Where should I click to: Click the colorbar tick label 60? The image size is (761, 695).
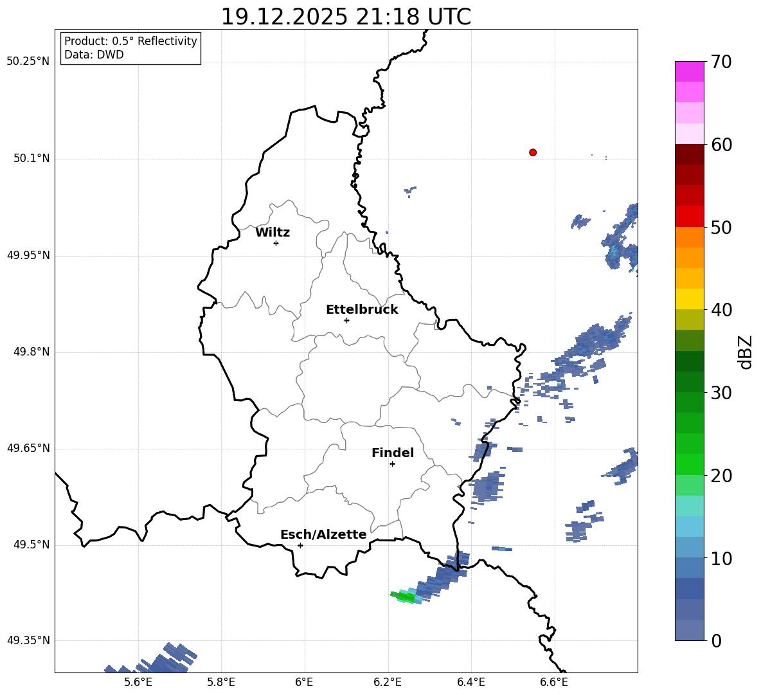pyautogui.click(x=721, y=145)
